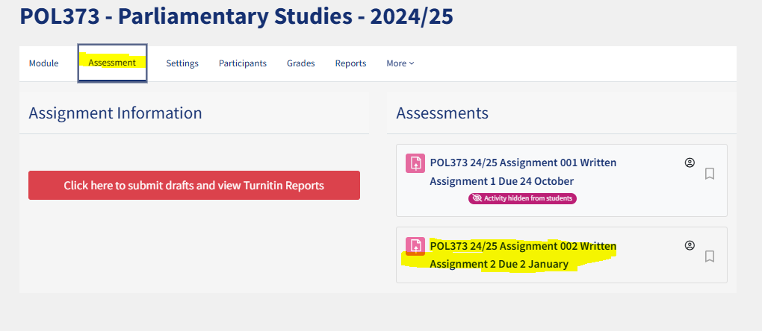Switch to the Participants tab
Image resolution: width=762 pixels, height=331 pixels.
pyautogui.click(x=243, y=63)
